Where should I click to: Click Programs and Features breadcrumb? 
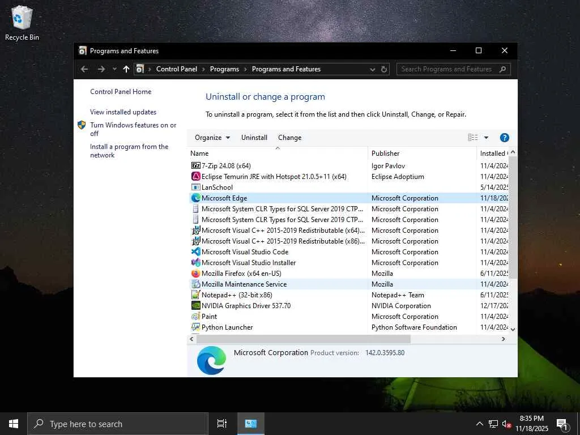[286, 69]
